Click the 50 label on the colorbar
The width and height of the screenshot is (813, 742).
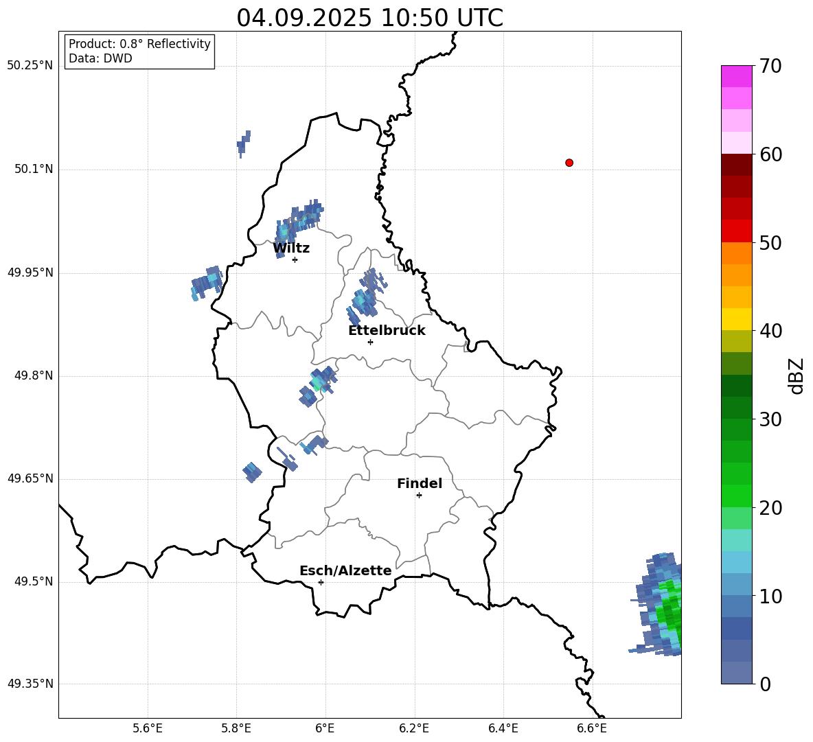click(770, 243)
